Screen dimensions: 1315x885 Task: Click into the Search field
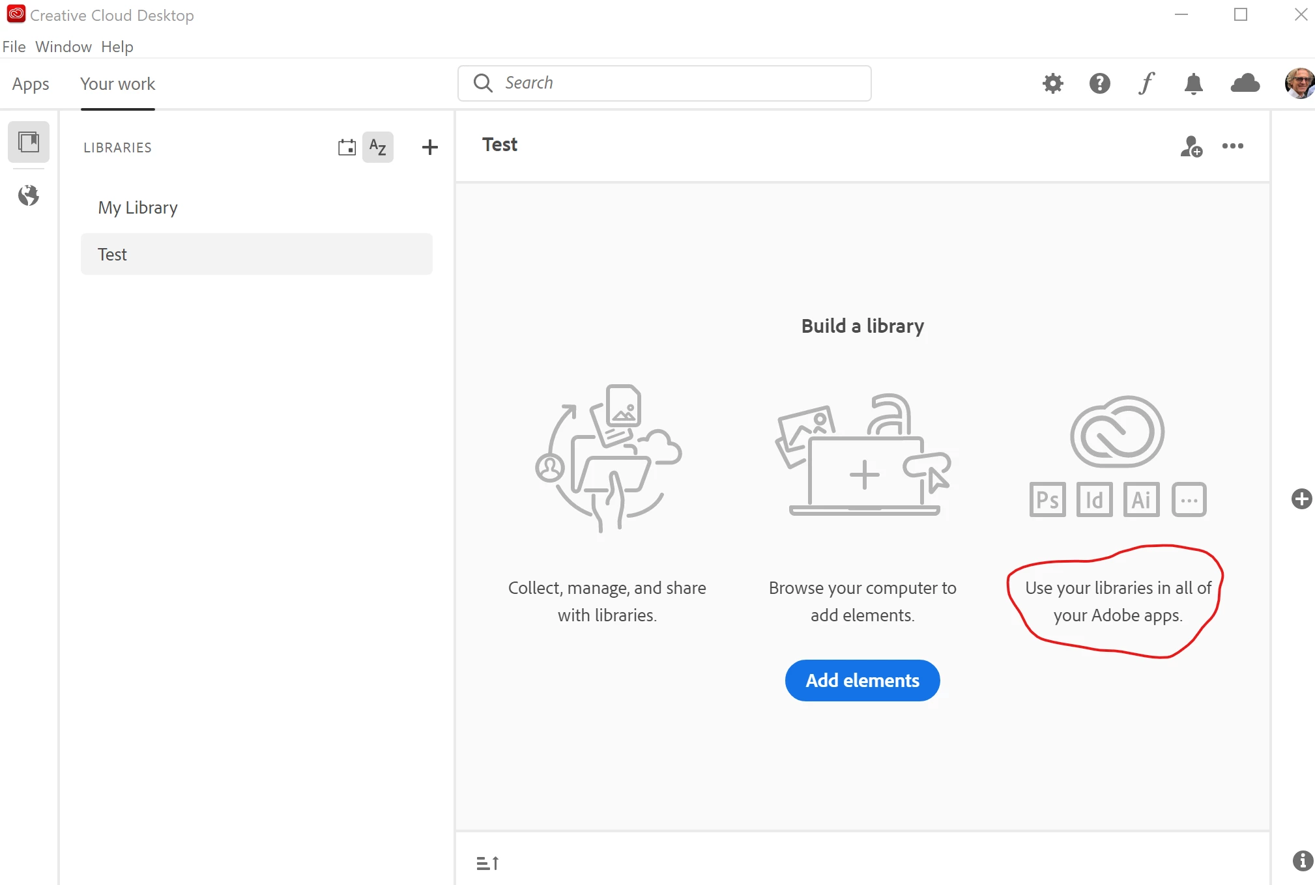pos(665,83)
